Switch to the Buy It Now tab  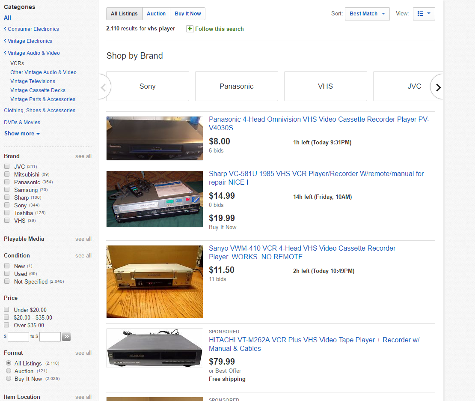188,14
